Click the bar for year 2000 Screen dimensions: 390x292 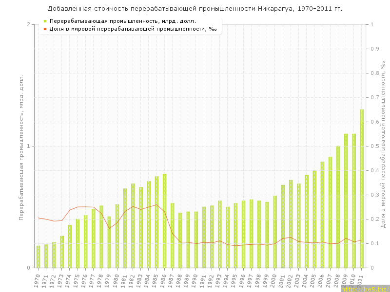coord(275,232)
